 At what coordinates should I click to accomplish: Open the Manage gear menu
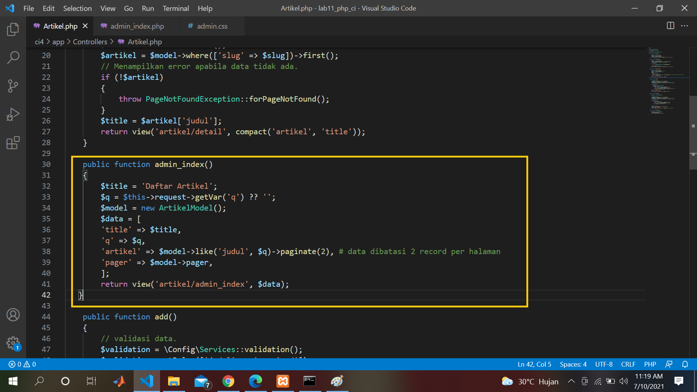click(x=13, y=343)
